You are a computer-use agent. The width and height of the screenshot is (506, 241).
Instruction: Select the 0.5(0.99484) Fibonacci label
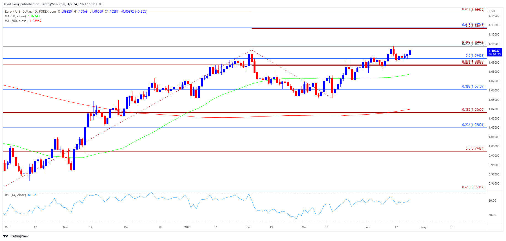475,148
